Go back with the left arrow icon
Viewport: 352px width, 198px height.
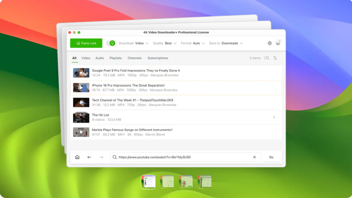tap(89, 157)
